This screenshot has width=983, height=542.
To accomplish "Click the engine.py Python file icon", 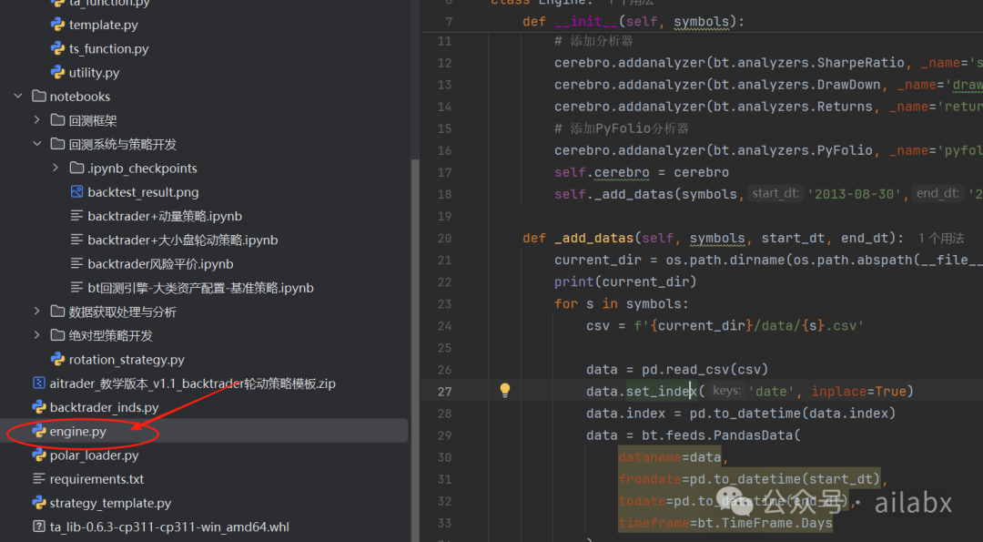I will click(x=39, y=431).
